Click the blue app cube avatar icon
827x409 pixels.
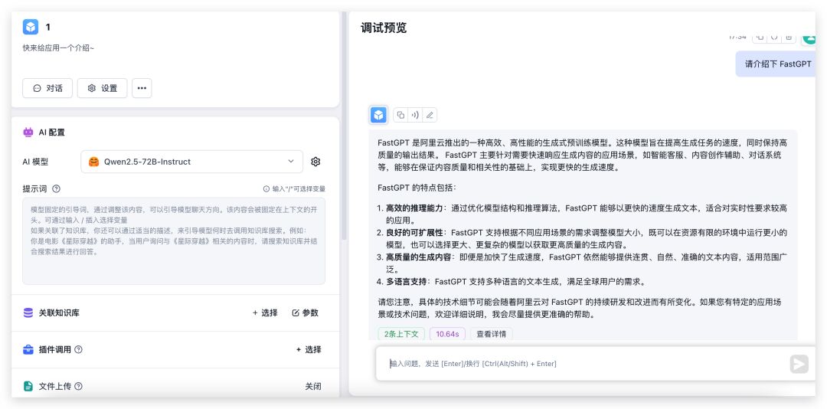point(31,28)
